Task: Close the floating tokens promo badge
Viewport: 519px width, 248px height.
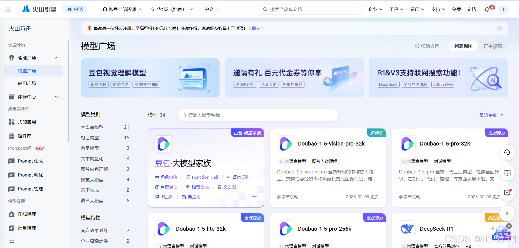Action: pos(509,226)
